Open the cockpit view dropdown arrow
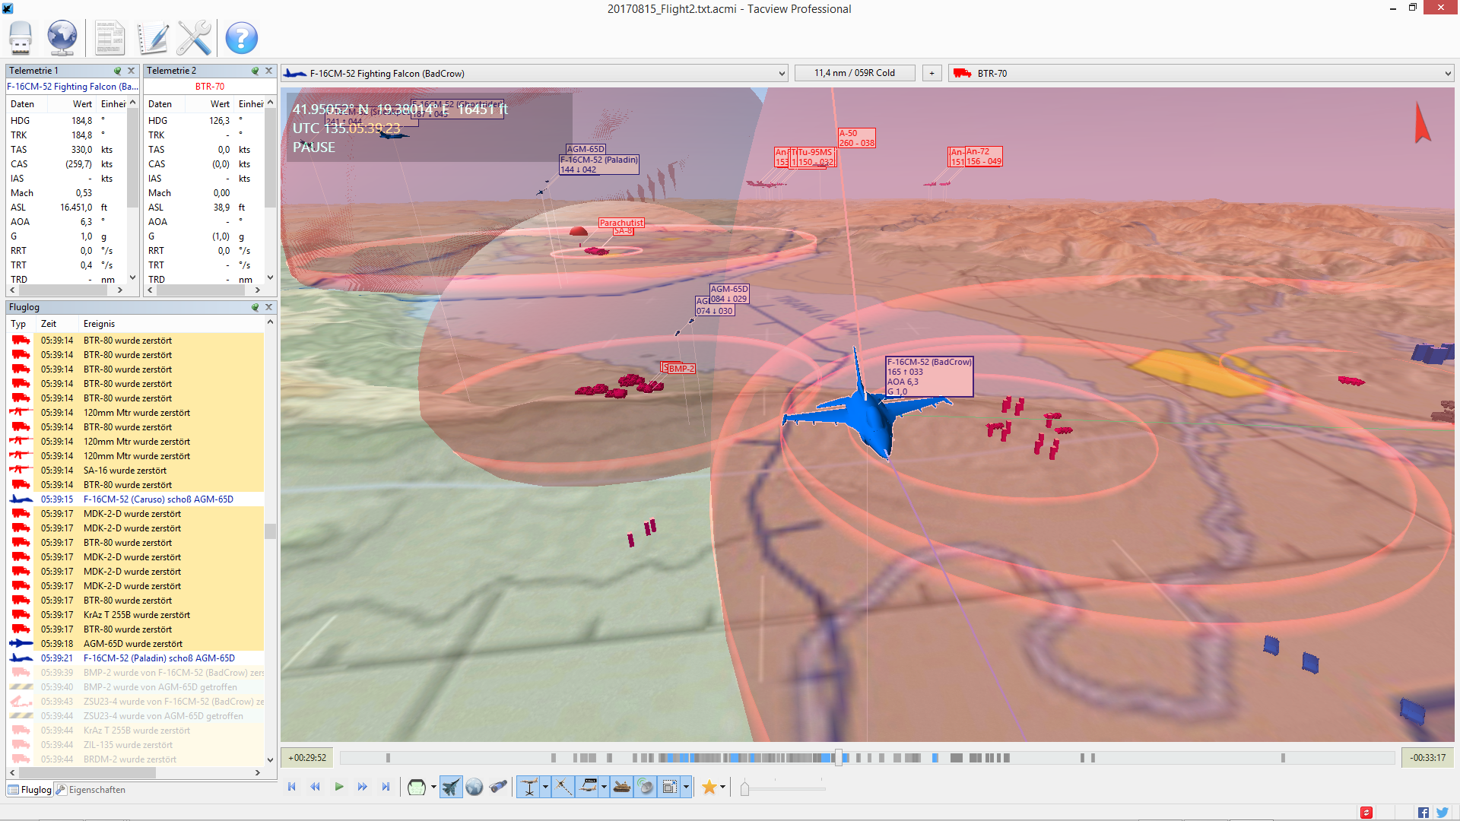Screen dimensions: 1460x821 click(433, 788)
